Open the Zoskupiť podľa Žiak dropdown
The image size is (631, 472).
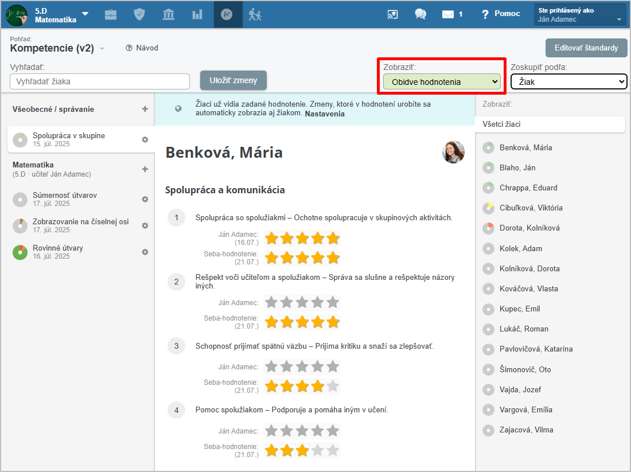point(569,81)
